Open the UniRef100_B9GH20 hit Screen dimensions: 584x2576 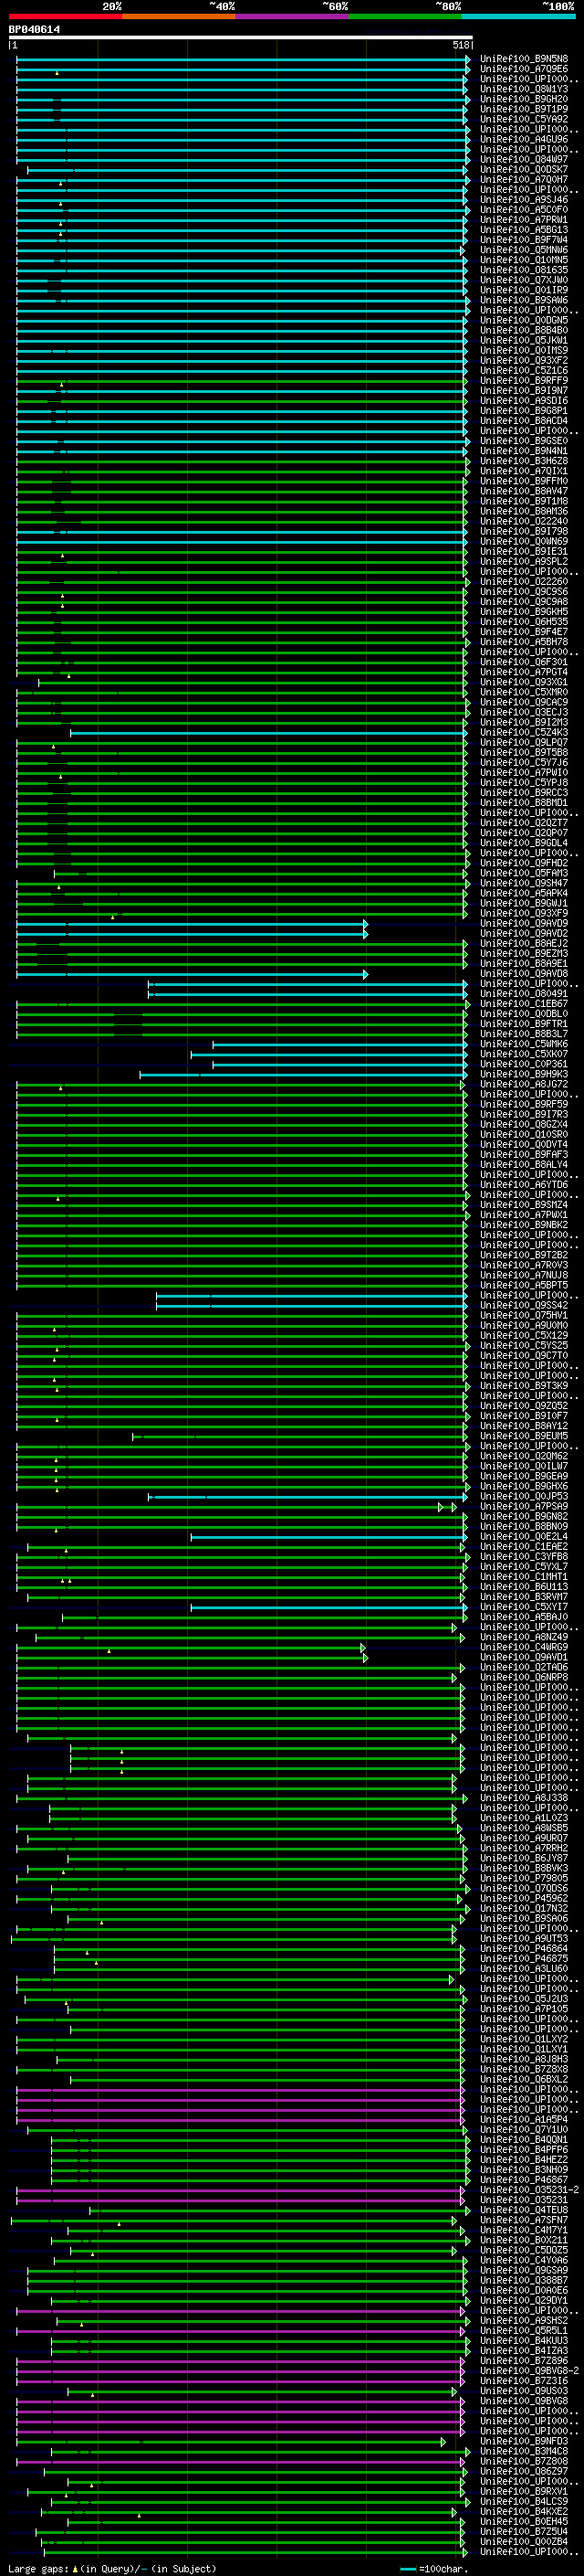point(523,99)
